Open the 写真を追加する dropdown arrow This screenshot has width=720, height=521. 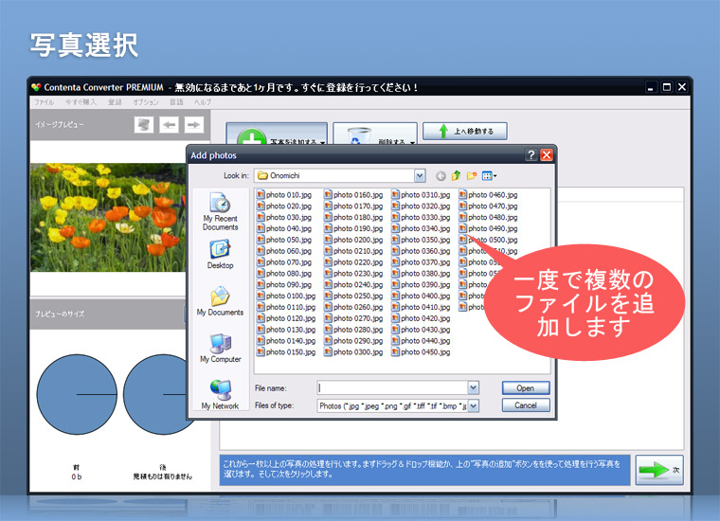coord(323,143)
